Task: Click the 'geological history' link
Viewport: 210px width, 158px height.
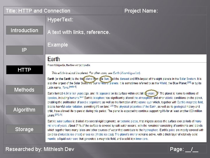Action: (x=185, y=107)
